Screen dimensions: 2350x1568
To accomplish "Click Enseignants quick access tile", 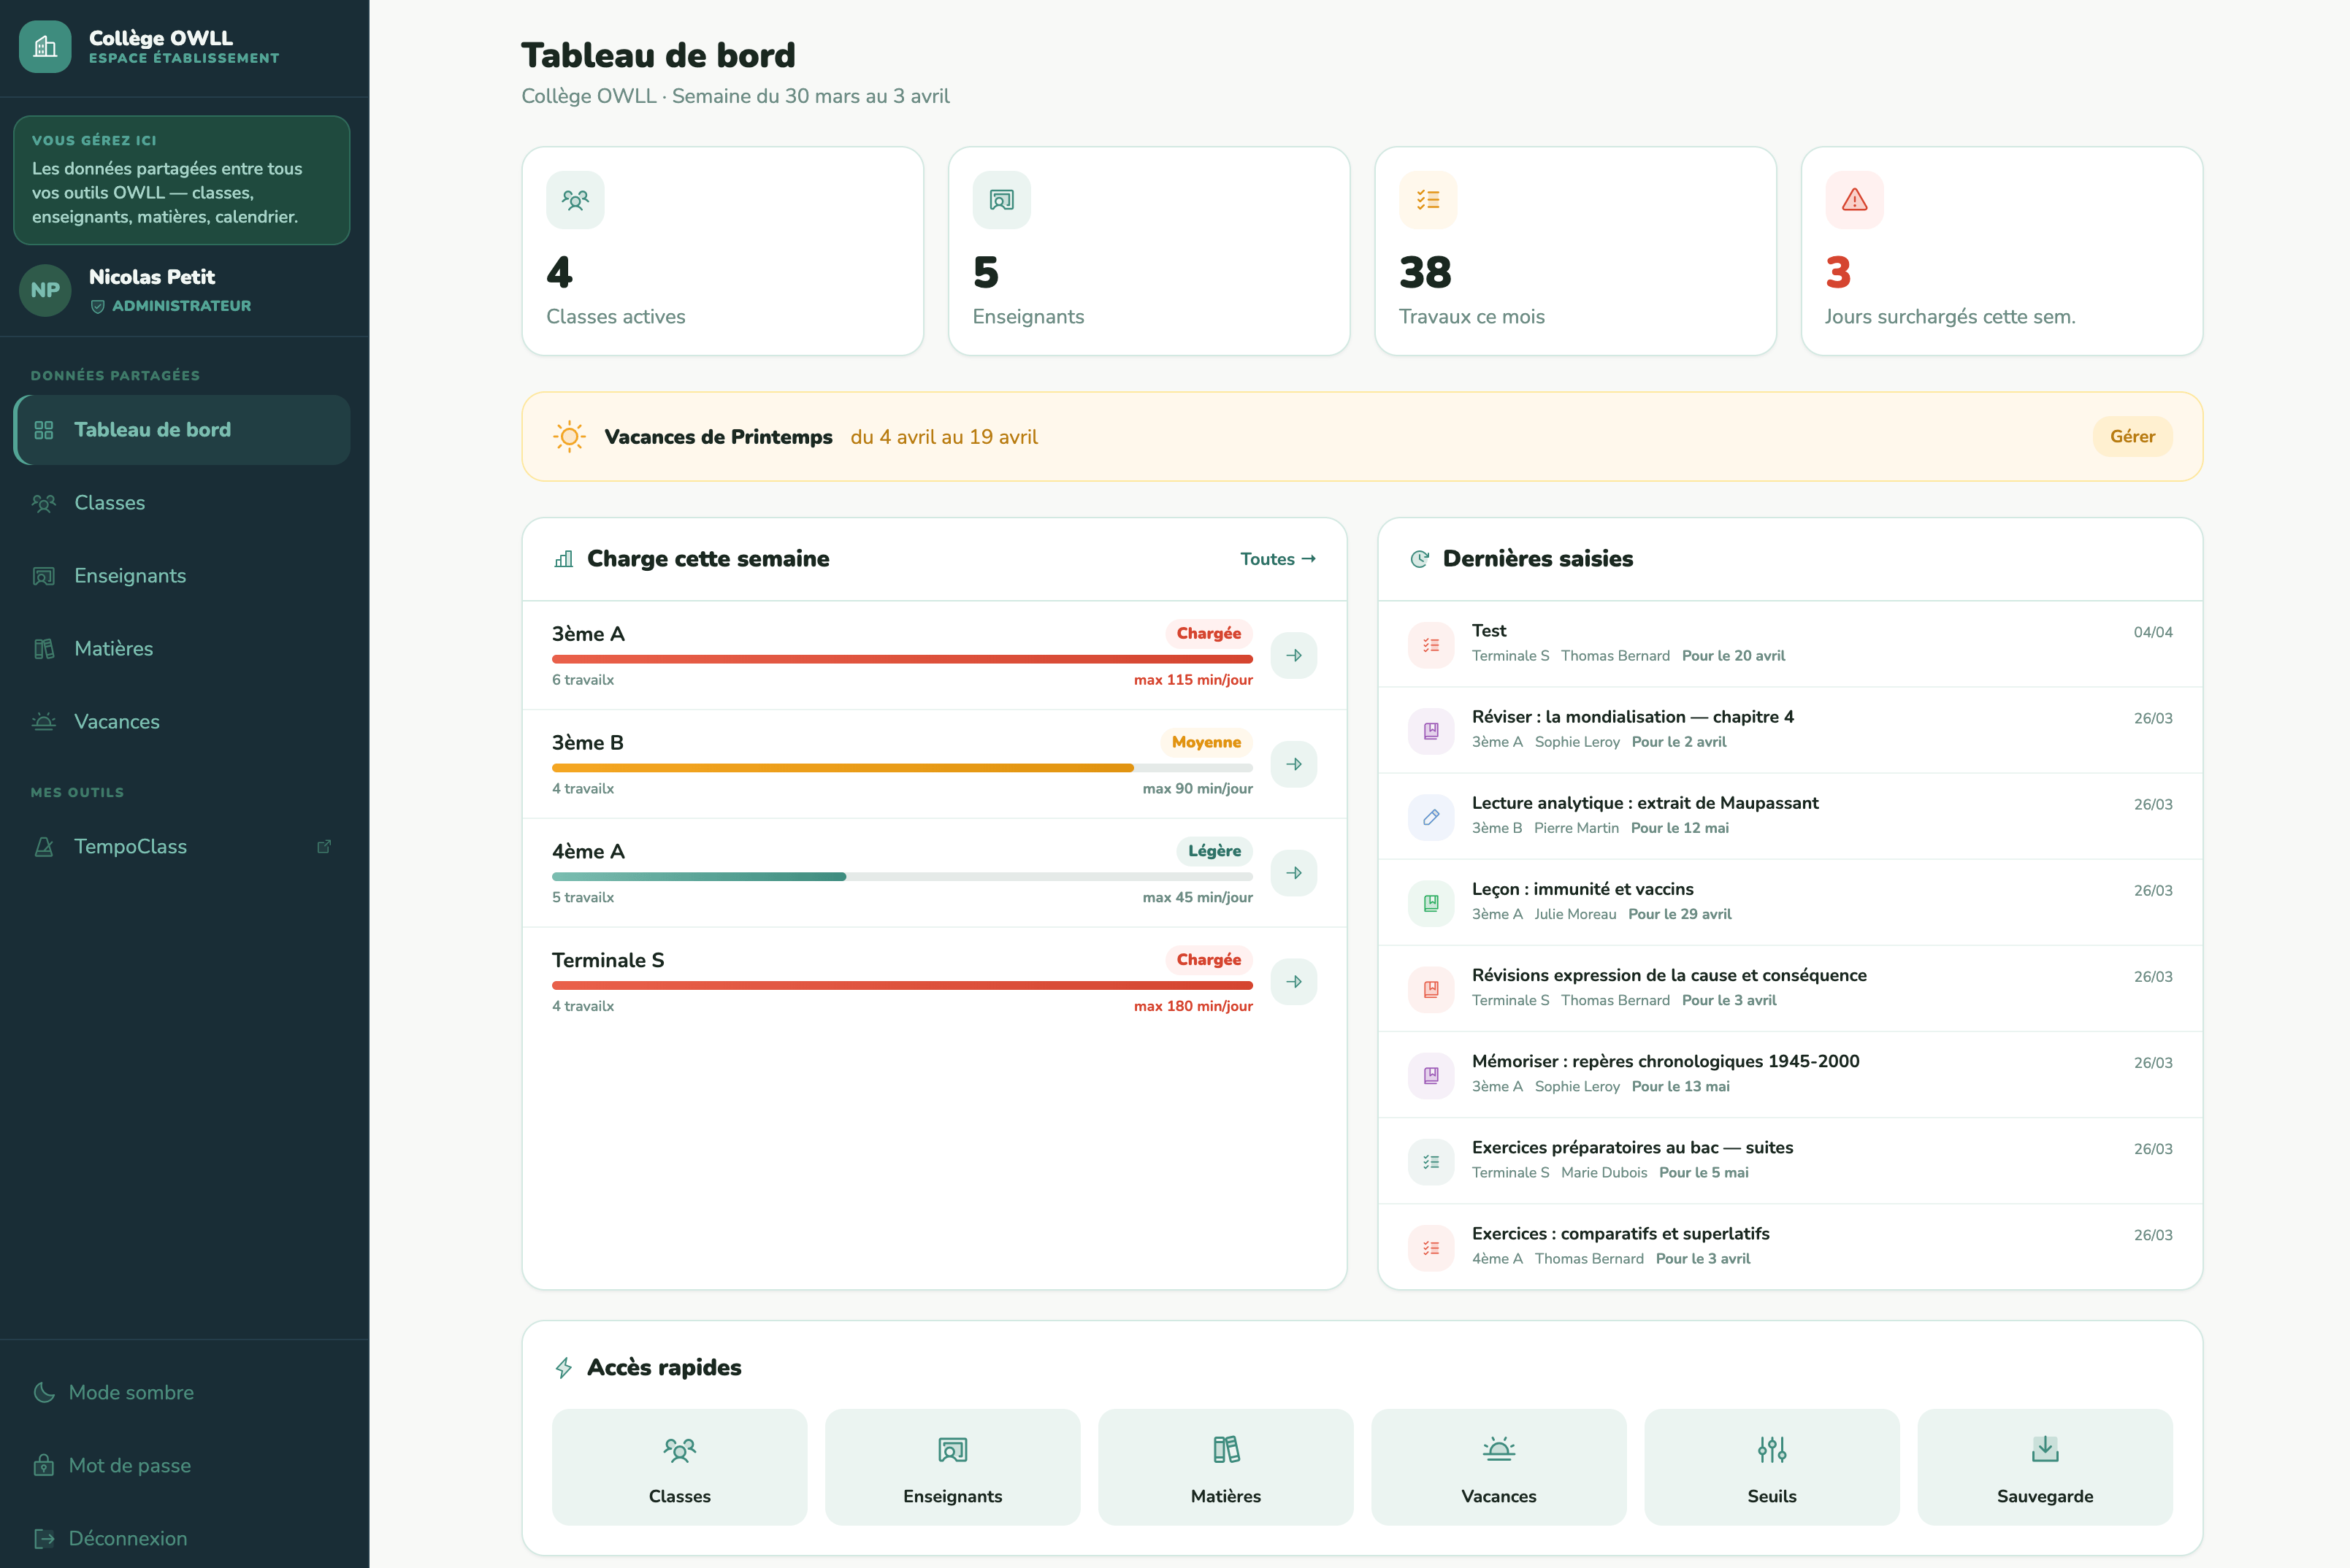I will (x=952, y=1468).
